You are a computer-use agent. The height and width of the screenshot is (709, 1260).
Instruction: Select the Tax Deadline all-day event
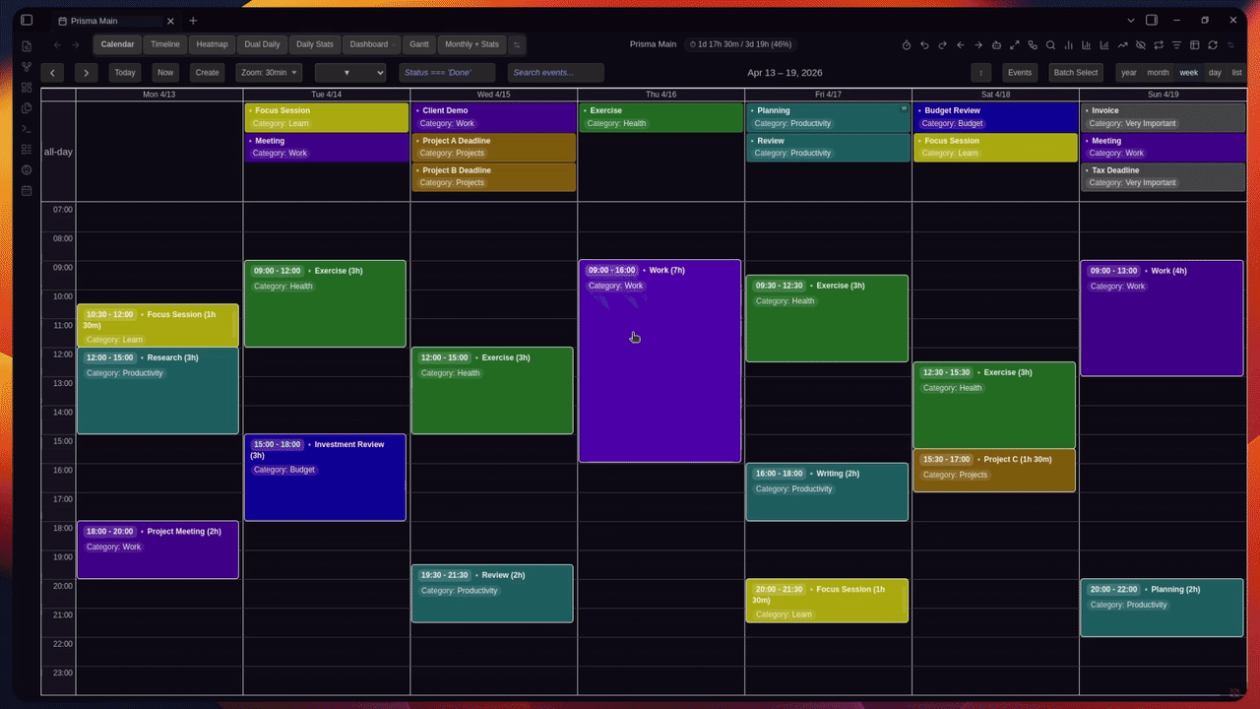pyautogui.click(x=1163, y=176)
